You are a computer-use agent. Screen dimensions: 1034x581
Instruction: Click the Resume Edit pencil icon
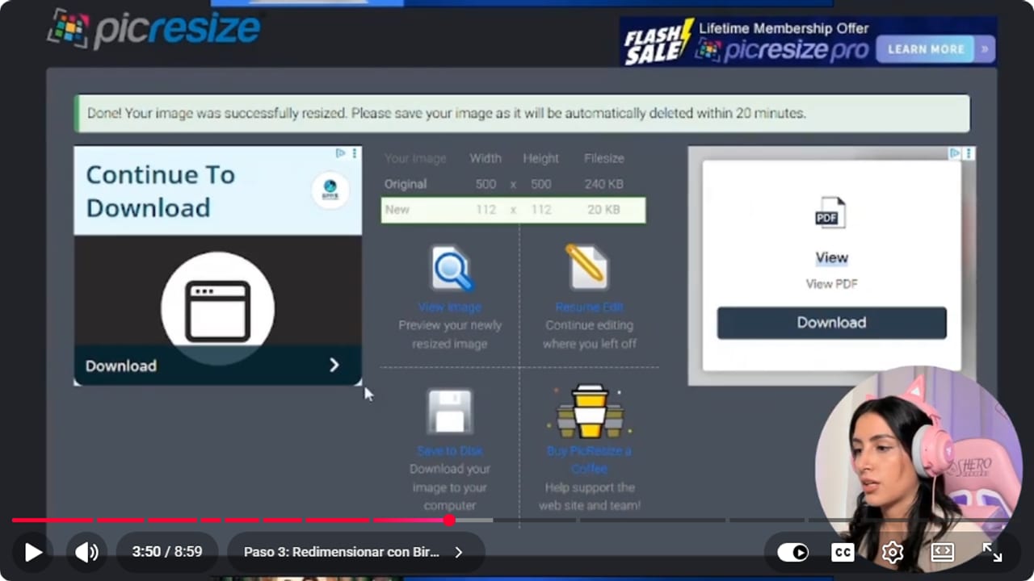(589, 267)
